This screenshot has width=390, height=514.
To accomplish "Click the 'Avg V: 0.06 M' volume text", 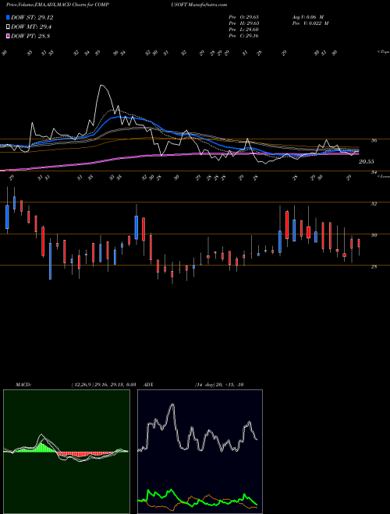I will [x=308, y=17].
